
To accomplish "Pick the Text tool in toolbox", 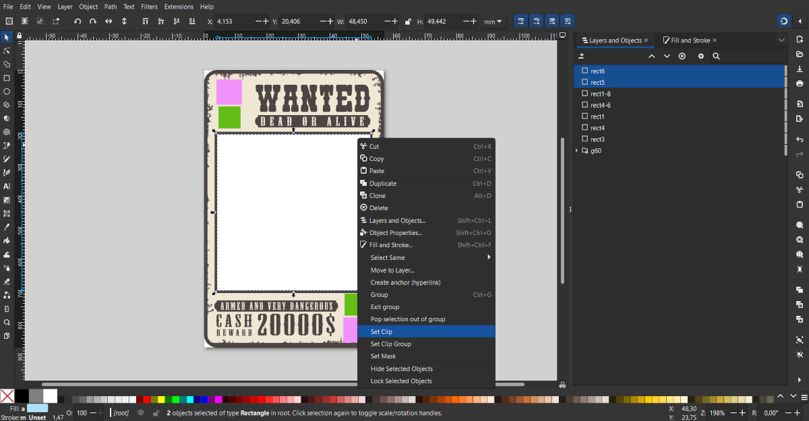I will click(7, 186).
